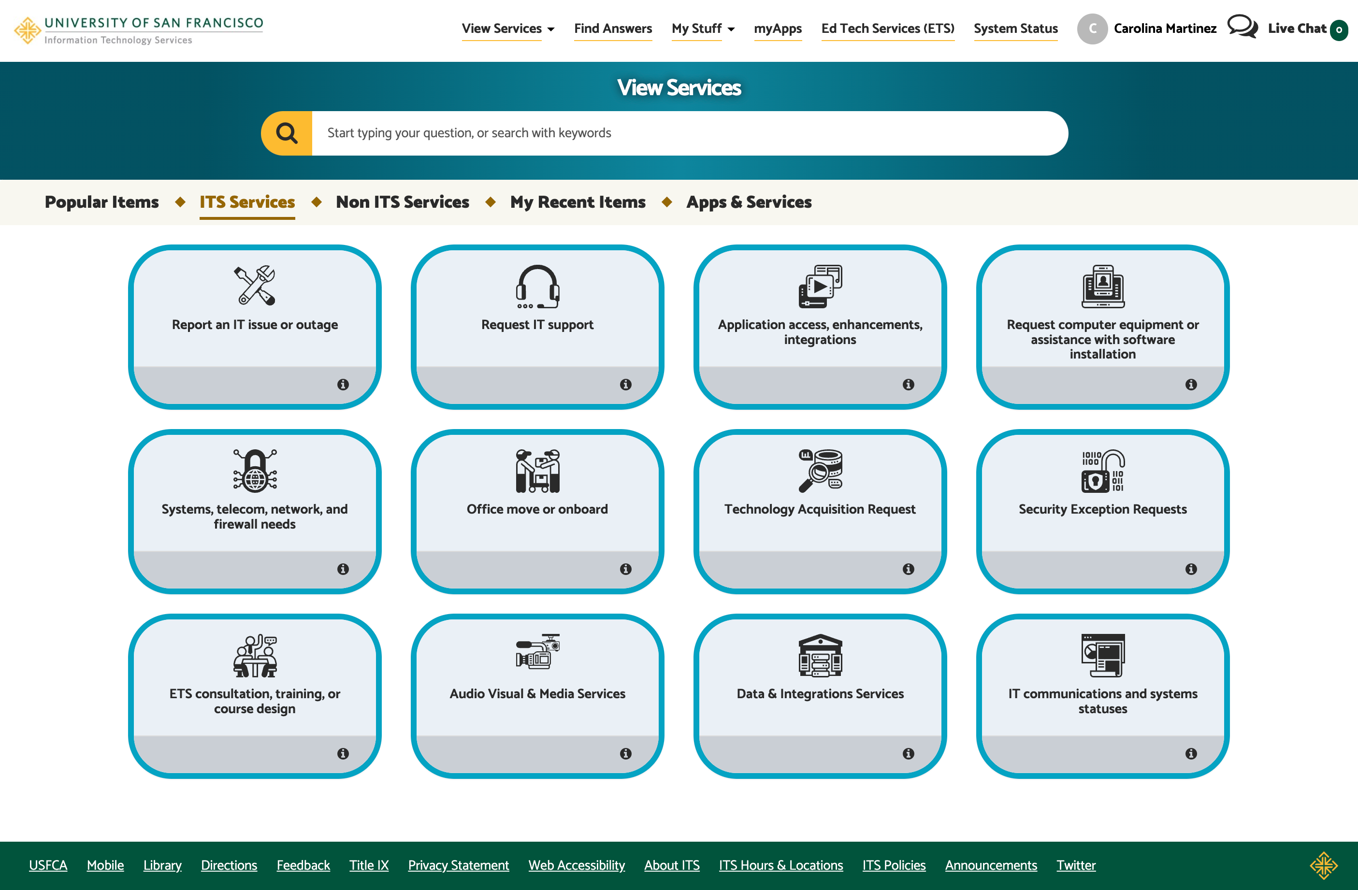1358x890 pixels.
Task: Go to the Apps & Services tab
Action: pyautogui.click(x=749, y=202)
